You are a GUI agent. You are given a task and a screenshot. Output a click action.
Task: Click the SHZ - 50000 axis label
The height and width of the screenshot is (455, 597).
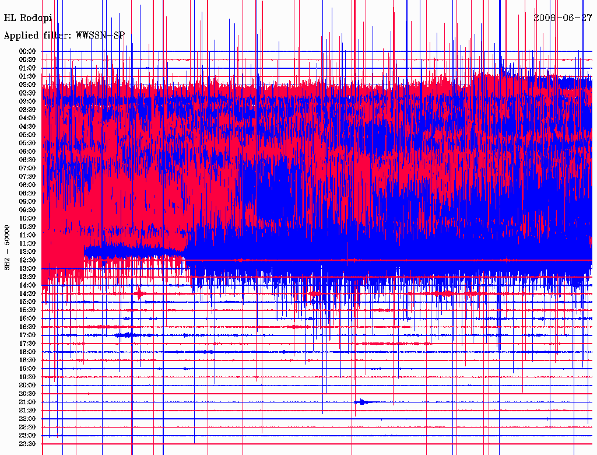coord(8,247)
